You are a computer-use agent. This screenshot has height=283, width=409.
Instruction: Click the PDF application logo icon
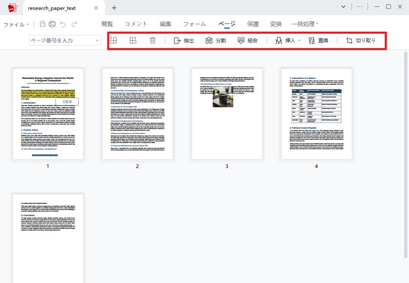[12, 8]
